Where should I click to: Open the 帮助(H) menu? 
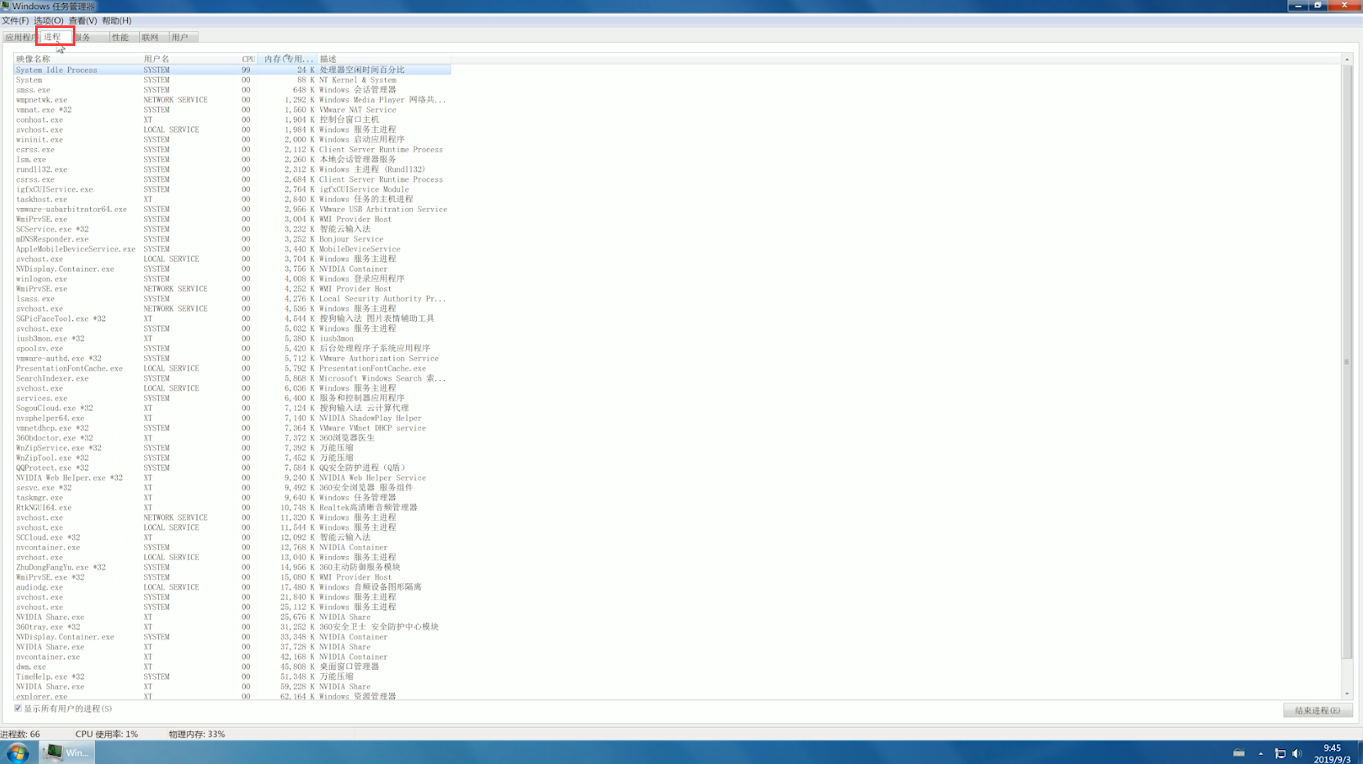tap(116, 20)
